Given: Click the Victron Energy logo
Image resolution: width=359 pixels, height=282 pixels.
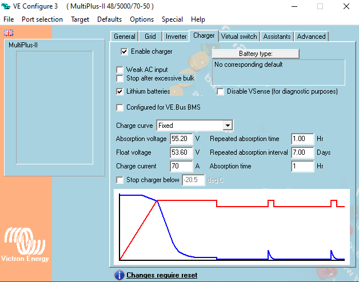Looking at the screenshot, I should 25,245.
